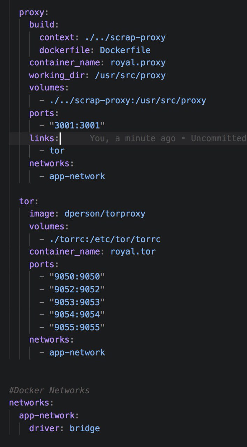
Task: Click the "links:" key
Action: [x=44, y=138]
